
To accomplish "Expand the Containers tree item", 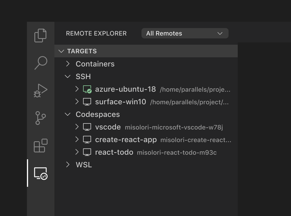I will pyautogui.click(x=68, y=64).
